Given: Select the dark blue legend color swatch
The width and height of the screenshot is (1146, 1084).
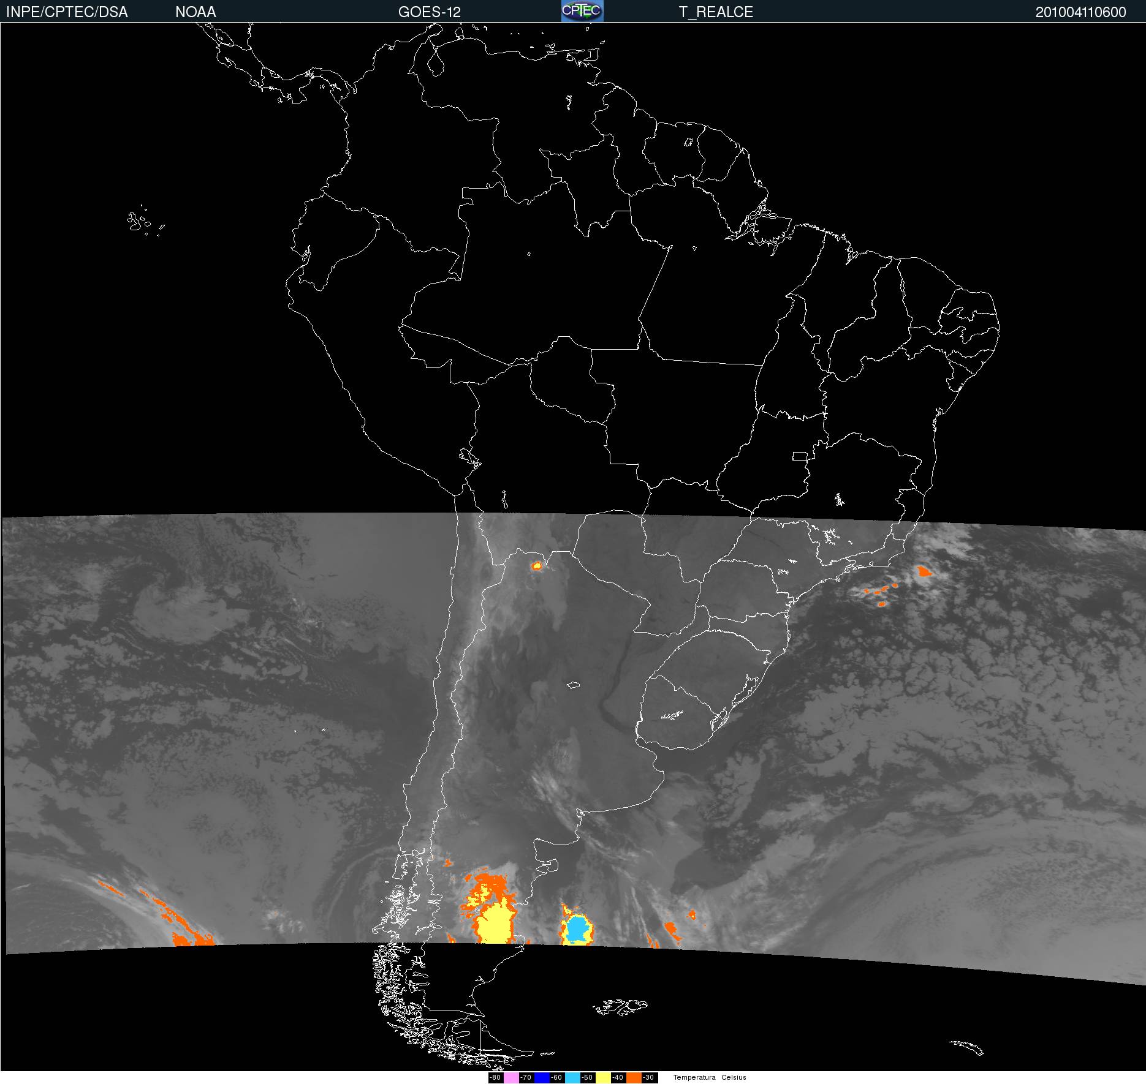Looking at the screenshot, I should tap(542, 1078).
